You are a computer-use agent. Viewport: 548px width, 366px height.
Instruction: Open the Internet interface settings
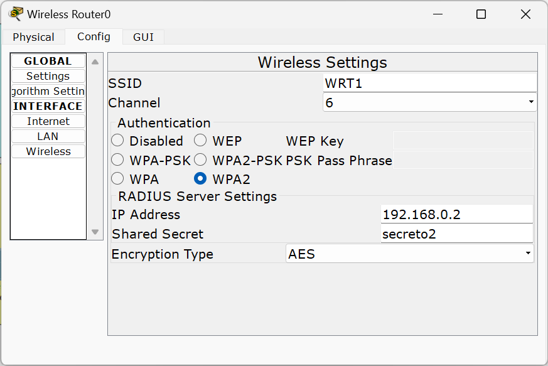48,121
